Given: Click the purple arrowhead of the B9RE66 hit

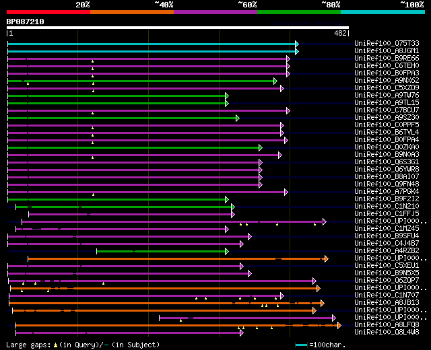Looking at the screenshot, I should 288,59.
